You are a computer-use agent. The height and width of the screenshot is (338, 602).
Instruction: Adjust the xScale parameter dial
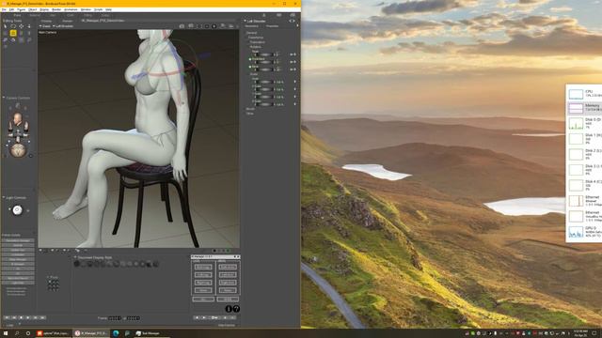(x=264, y=89)
